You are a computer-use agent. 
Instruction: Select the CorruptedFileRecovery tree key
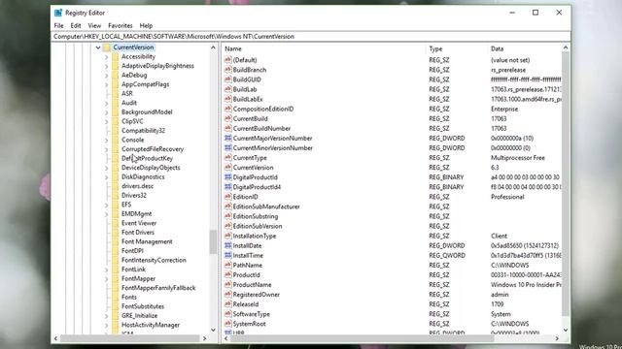153,149
